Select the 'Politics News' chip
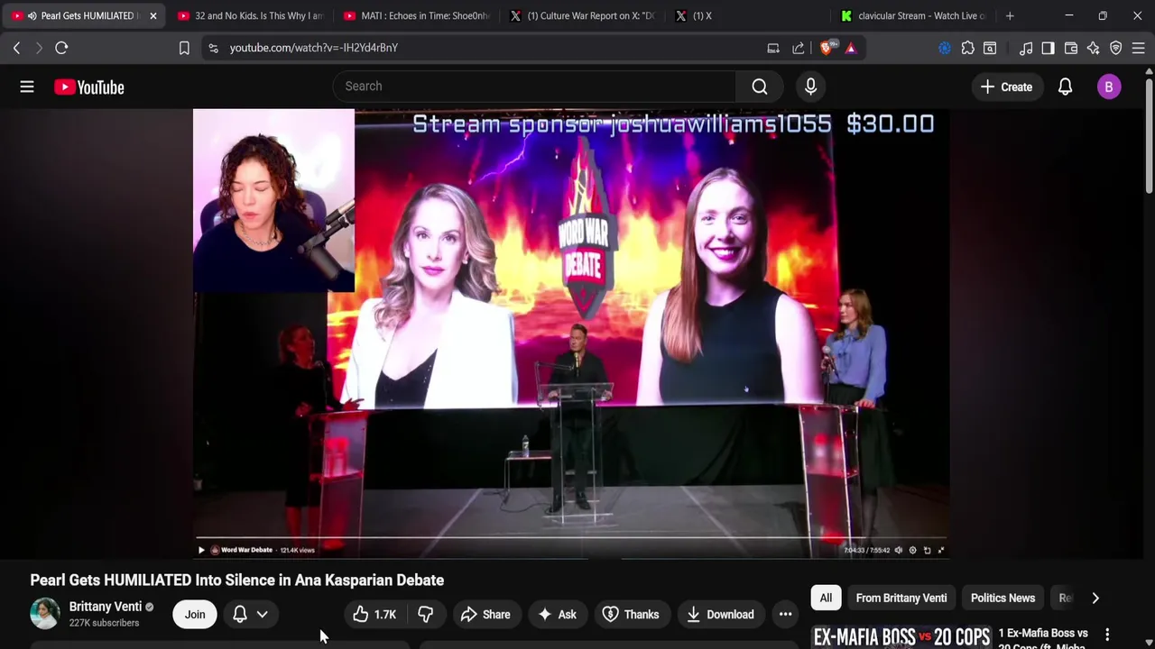Viewport: 1155px width, 649px height. point(1003,598)
